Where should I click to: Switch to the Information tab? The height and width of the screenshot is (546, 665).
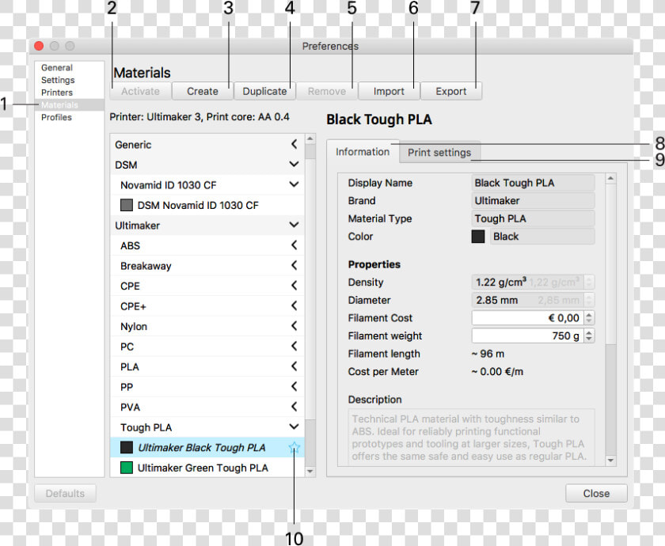click(x=363, y=152)
